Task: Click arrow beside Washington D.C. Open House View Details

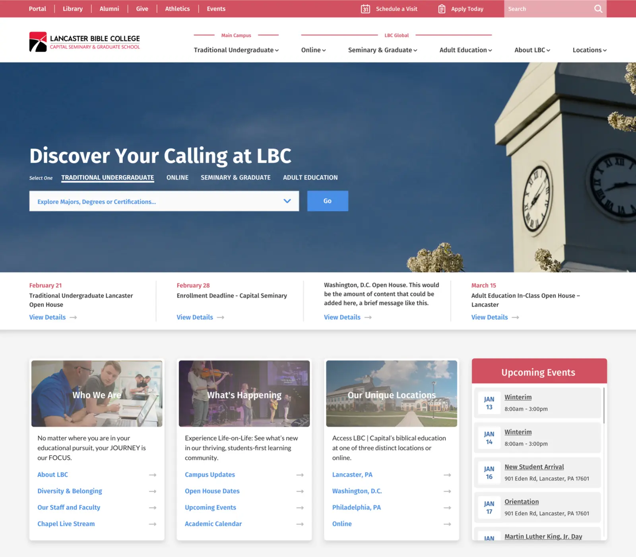Action: (x=368, y=317)
